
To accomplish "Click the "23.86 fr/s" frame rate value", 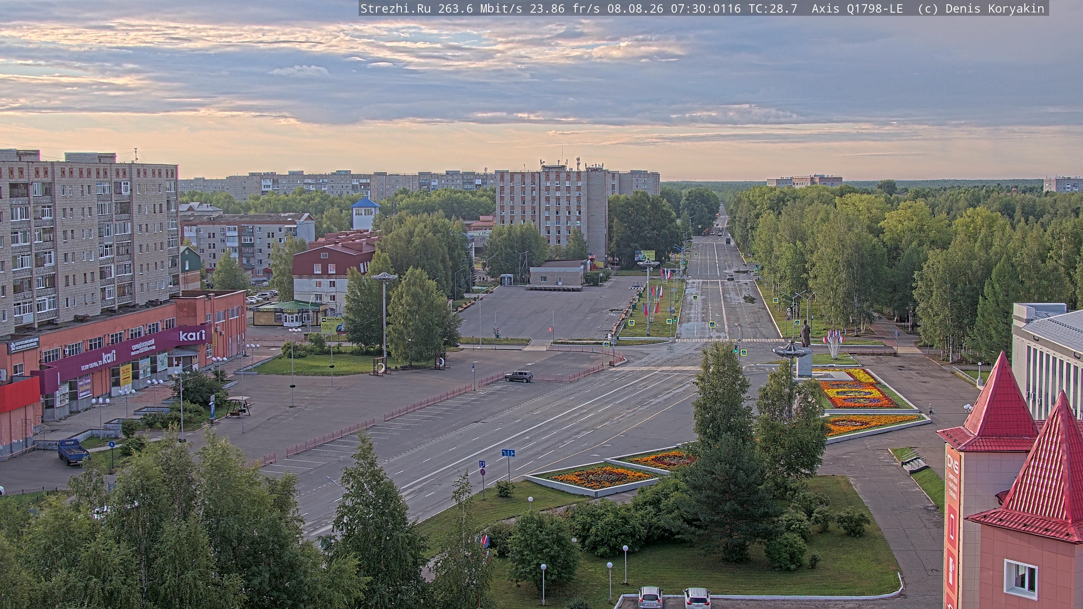I will point(565,9).
